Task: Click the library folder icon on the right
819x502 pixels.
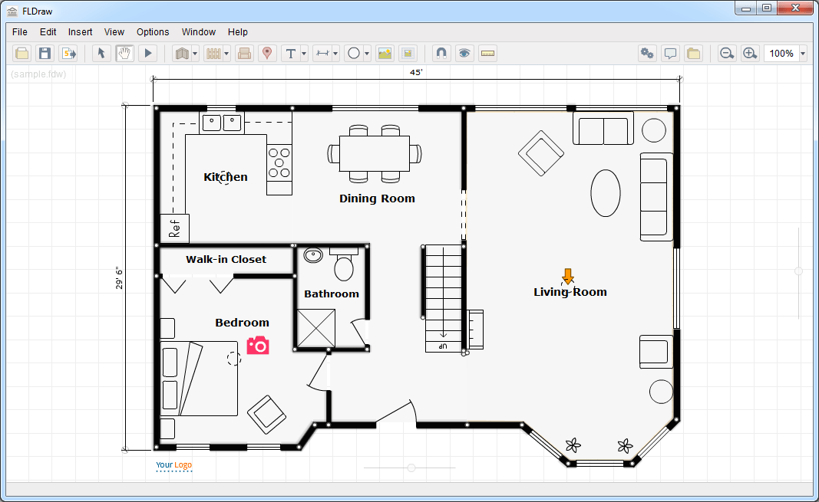Action: tap(693, 53)
